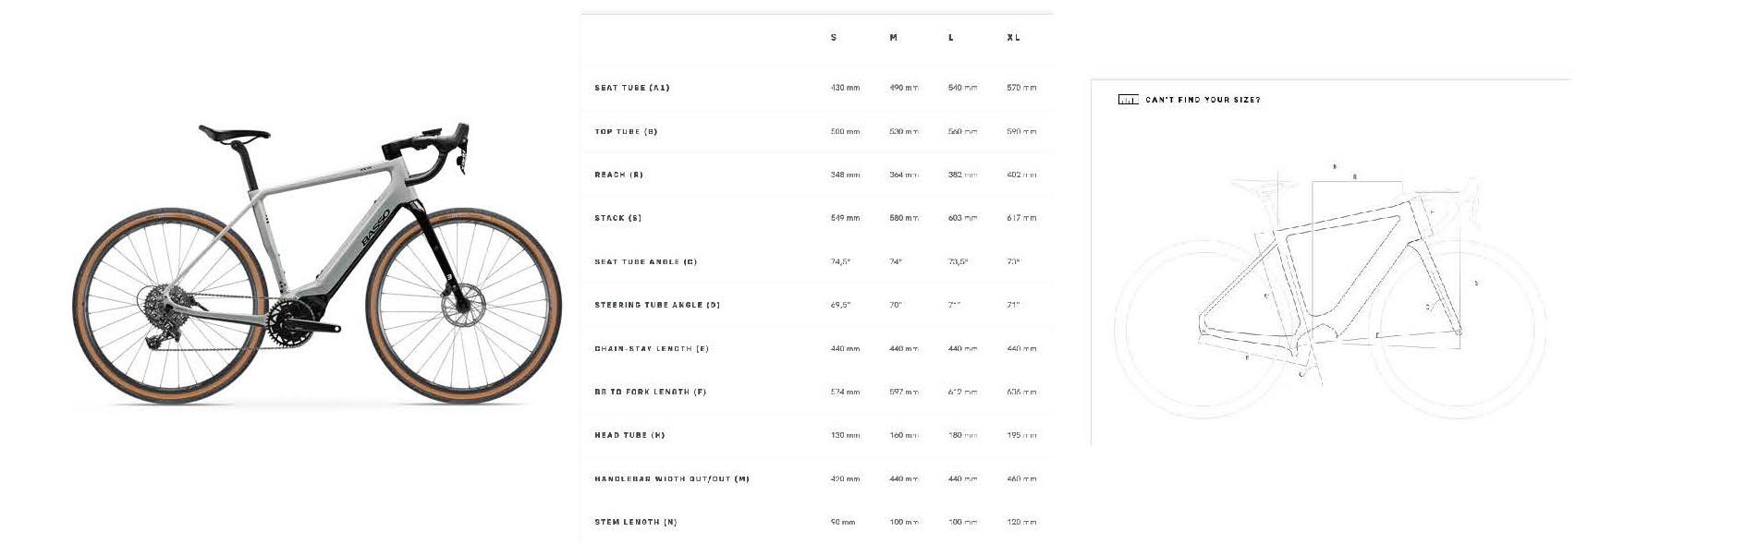This screenshot has width=1759, height=556.
Task: Click the BB to Fork Length (F) label
Action: (x=651, y=393)
